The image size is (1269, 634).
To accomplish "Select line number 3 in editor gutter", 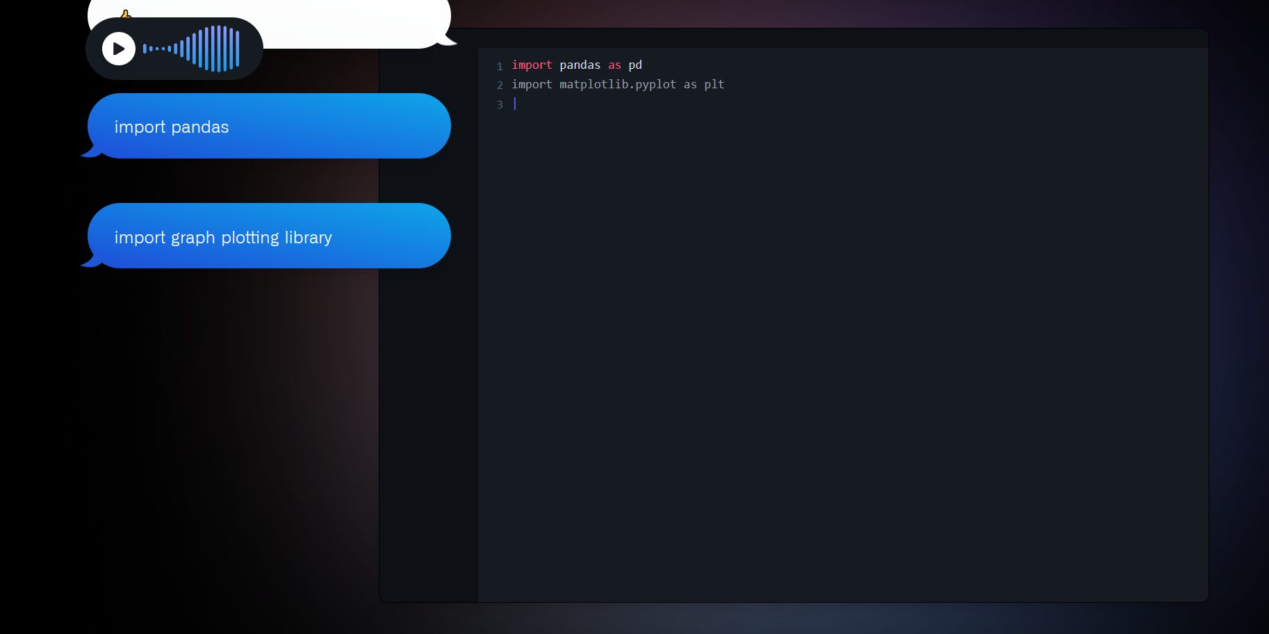I will pyautogui.click(x=500, y=104).
